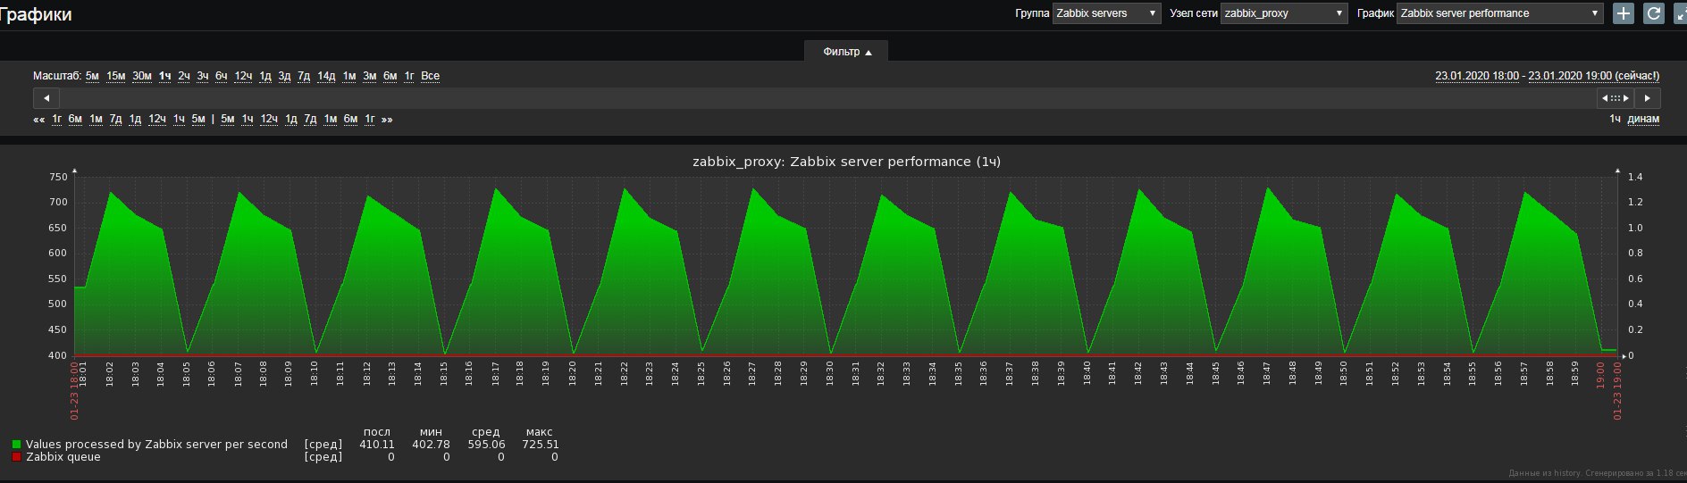
Task: Set zoom scale to 12ч in Масштаб row
Action: (243, 76)
